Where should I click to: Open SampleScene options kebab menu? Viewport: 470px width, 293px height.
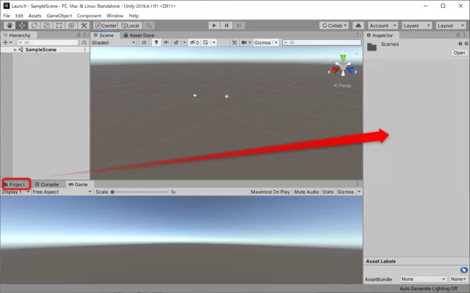85,49
